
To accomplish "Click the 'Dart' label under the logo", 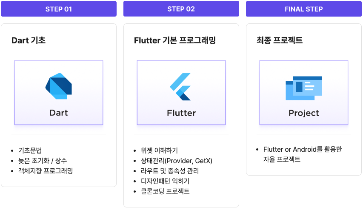I will click(x=59, y=113).
